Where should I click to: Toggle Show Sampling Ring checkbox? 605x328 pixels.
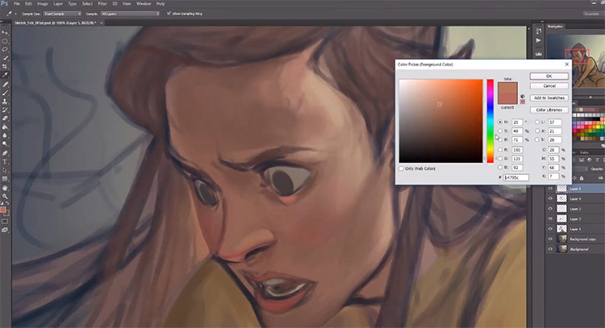coord(169,14)
